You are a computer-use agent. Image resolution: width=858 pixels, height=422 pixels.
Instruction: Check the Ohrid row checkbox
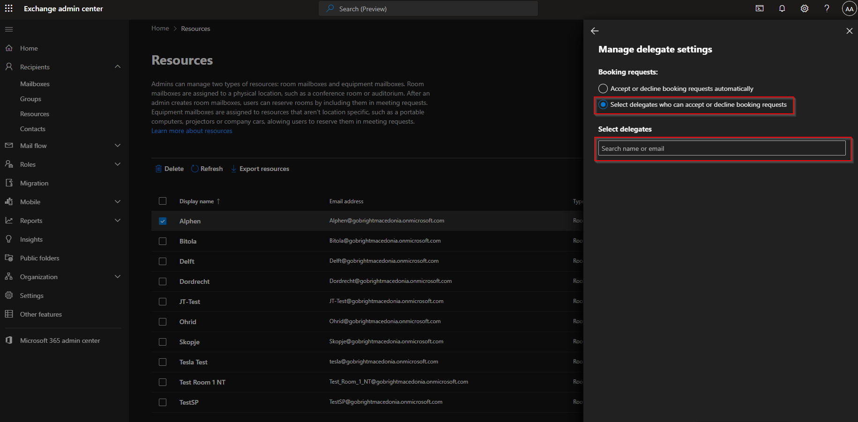coord(163,322)
